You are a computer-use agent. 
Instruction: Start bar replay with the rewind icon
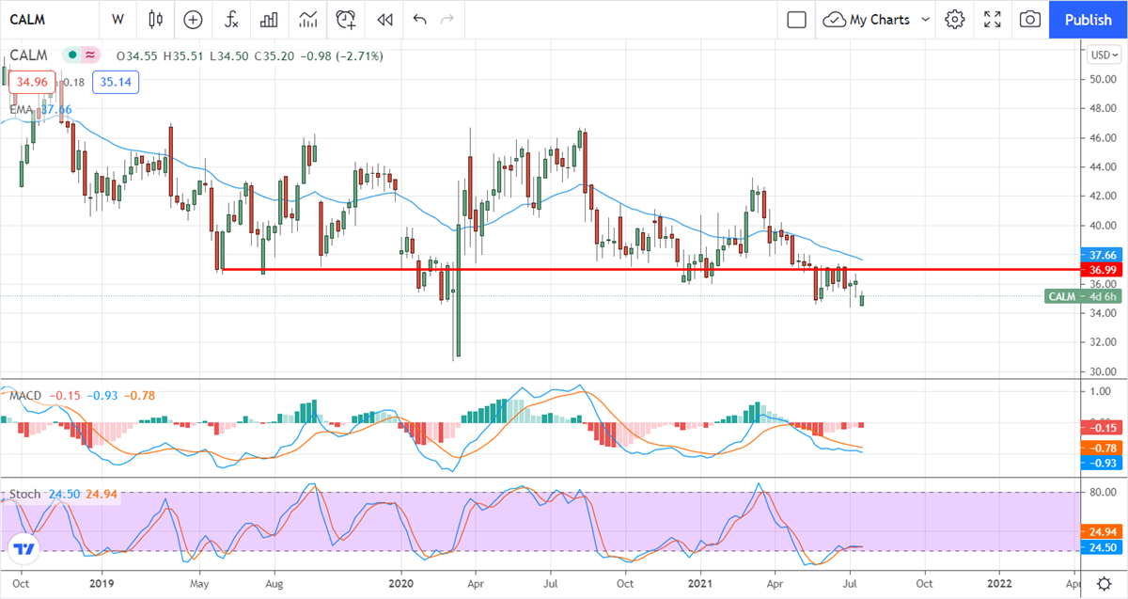pos(384,20)
